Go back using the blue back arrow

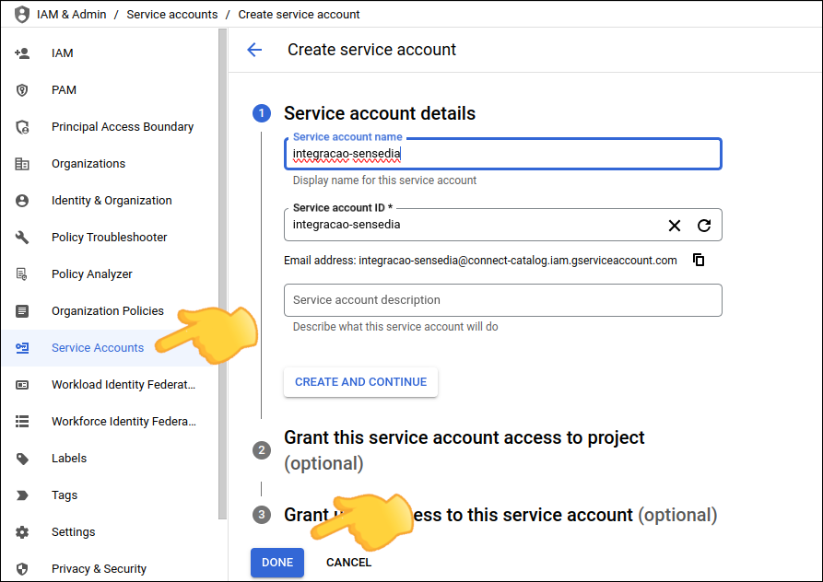pyautogui.click(x=254, y=50)
